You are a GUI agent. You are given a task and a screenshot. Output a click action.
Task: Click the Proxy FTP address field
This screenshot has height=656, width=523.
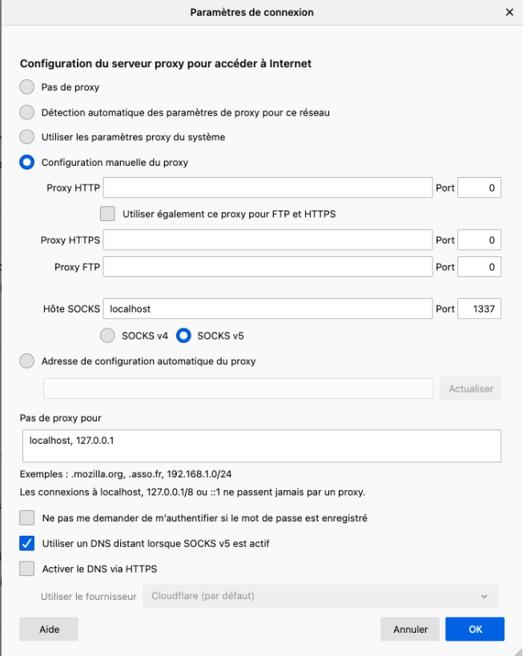point(268,267)
